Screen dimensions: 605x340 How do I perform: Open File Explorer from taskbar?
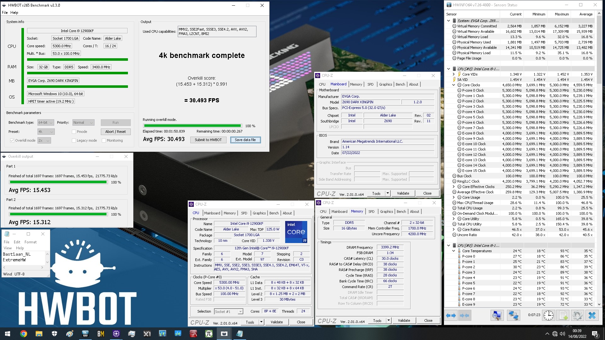click(x=39, y=334)
